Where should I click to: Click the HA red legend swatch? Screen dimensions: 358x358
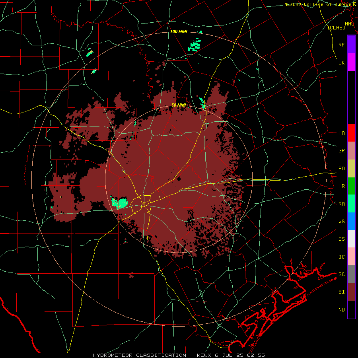click(351, 133)
